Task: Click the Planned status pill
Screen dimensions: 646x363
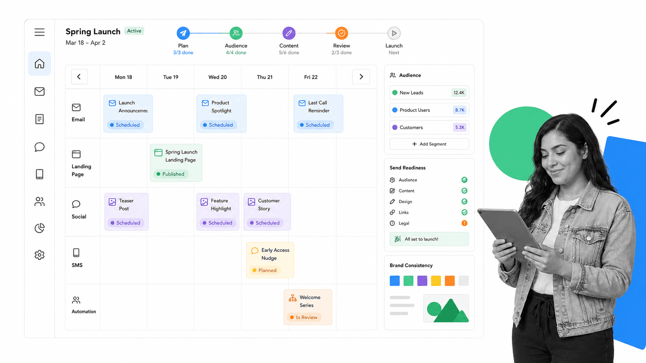Action: click(265, 270)
